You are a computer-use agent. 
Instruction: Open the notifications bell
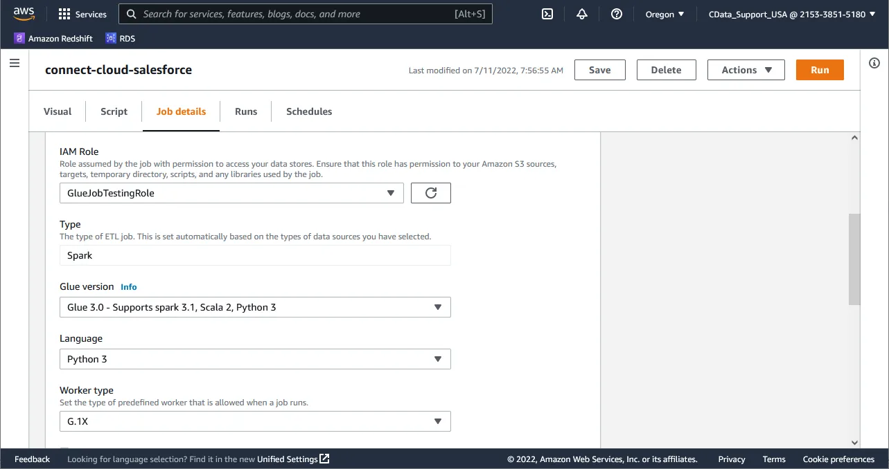582,13
